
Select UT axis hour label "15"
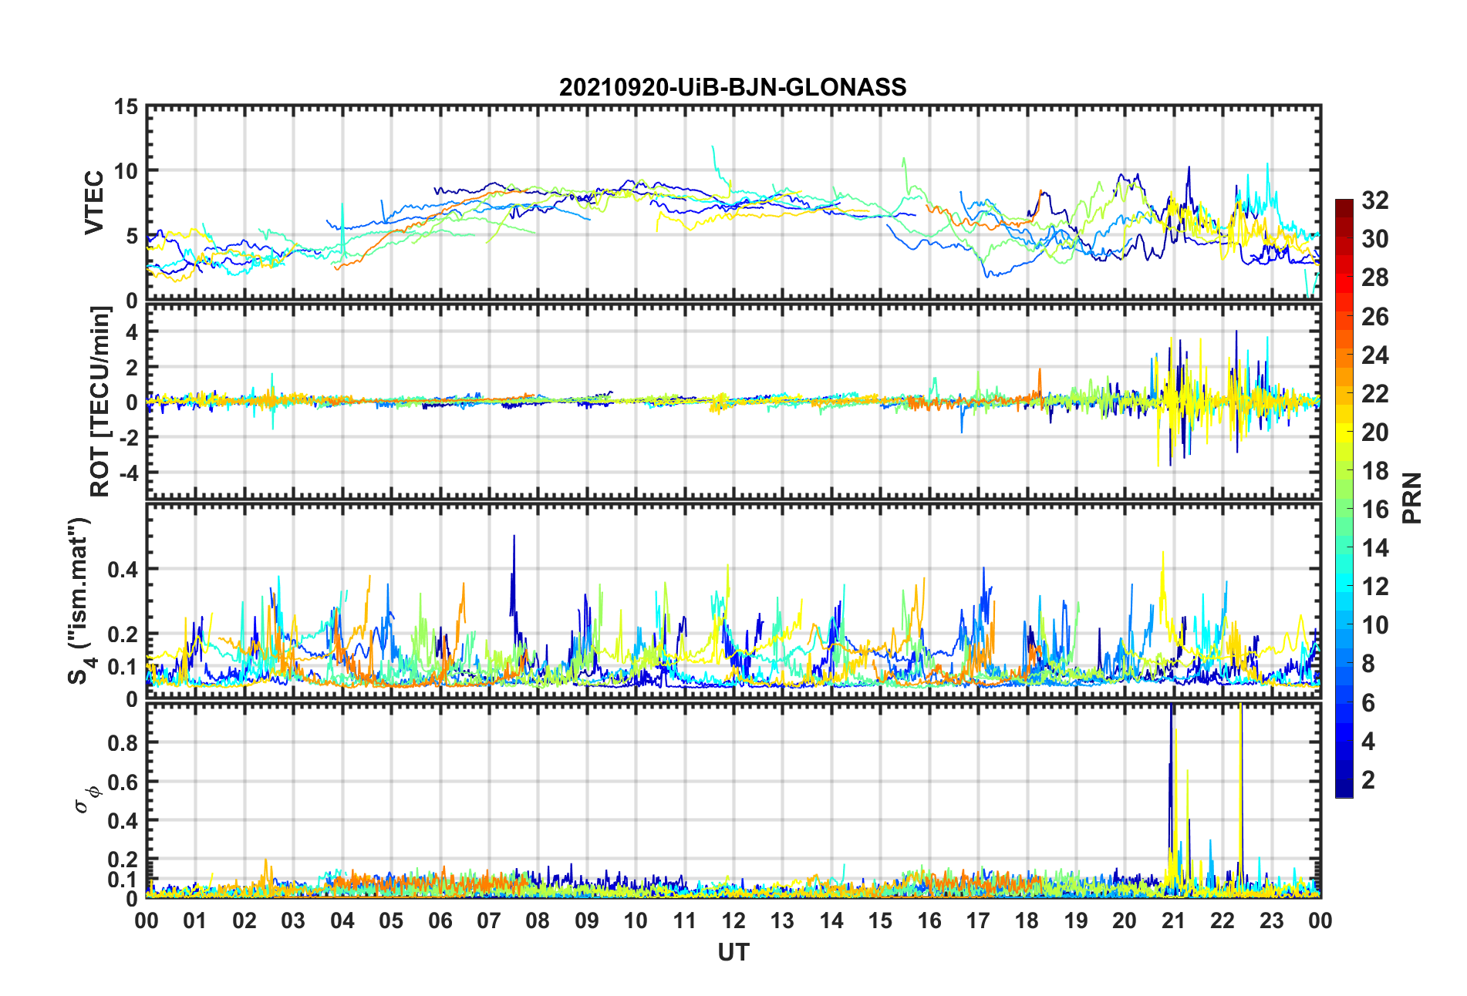[x=880, y=920]
